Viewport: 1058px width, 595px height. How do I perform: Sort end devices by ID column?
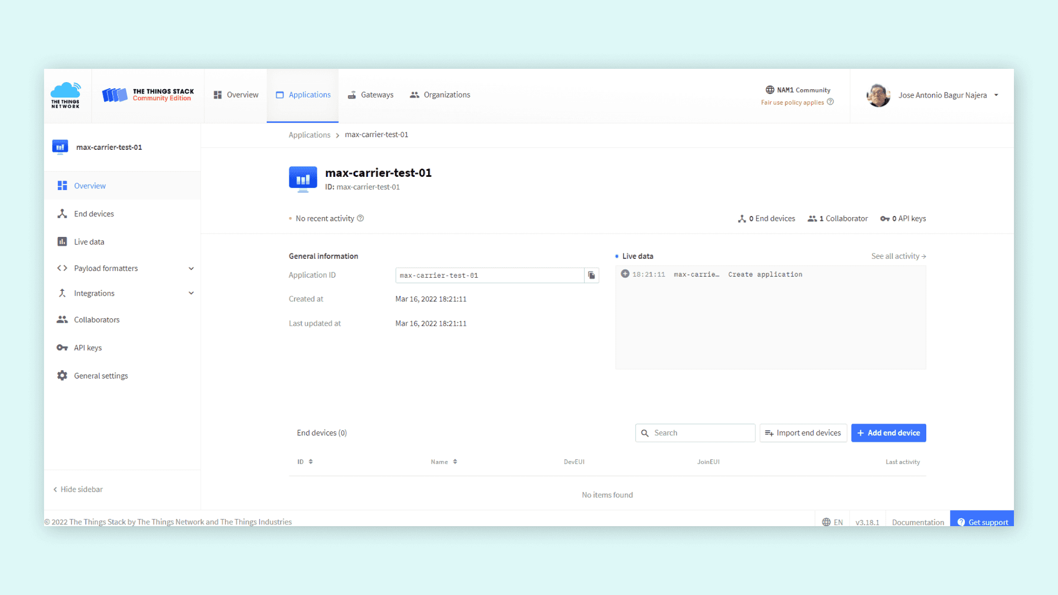[x=305, y=462]
